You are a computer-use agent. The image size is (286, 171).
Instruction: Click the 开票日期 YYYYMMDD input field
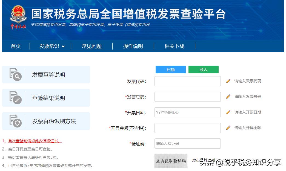point(187,112)
